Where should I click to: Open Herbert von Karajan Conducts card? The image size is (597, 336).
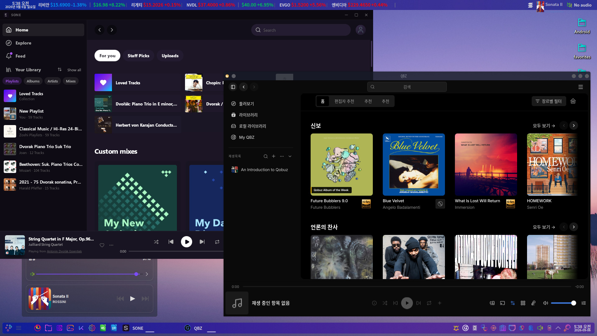pyautogui.click(x=137, y=125)
